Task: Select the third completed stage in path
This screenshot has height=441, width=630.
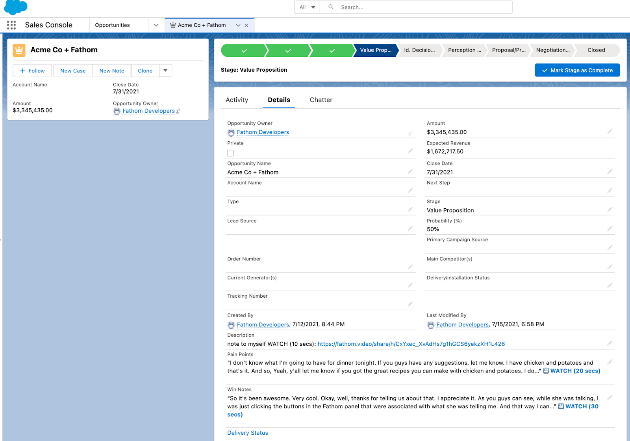Action: point(332,50)
